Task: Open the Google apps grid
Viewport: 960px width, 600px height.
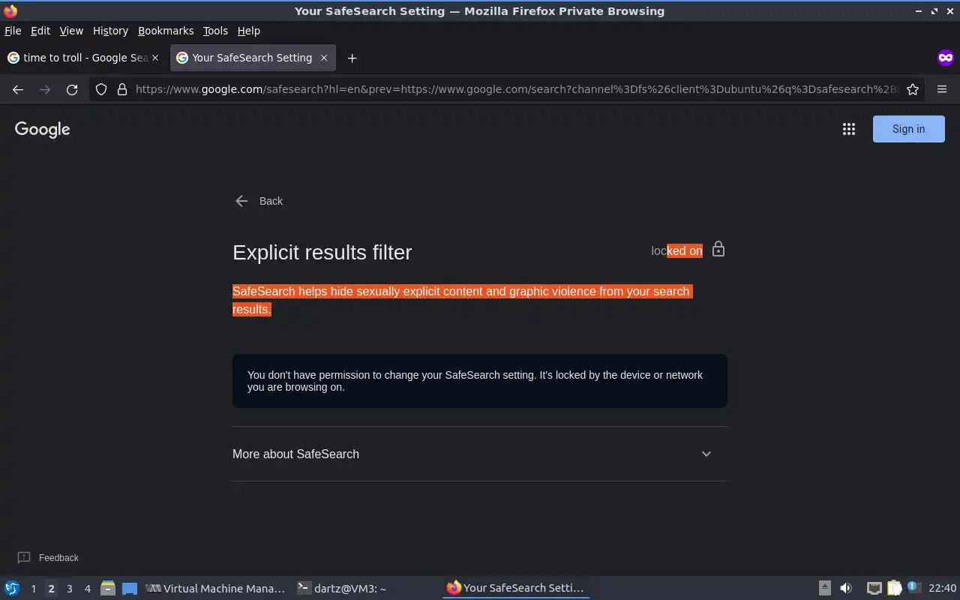Action: [849, 129]
